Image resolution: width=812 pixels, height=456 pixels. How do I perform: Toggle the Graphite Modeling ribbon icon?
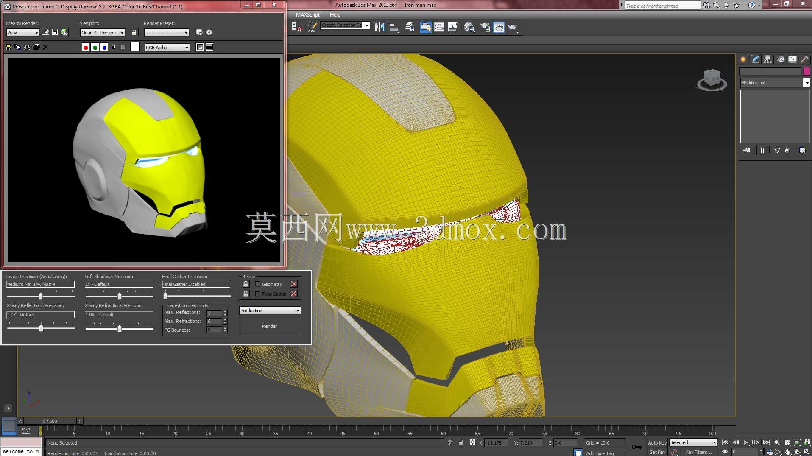click(x=425, y=27)
